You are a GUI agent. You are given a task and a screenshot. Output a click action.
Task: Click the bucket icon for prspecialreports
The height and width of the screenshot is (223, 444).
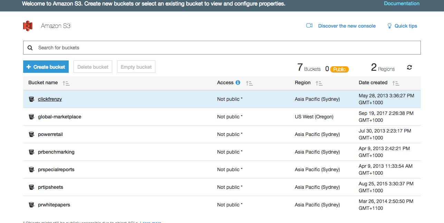31,169
